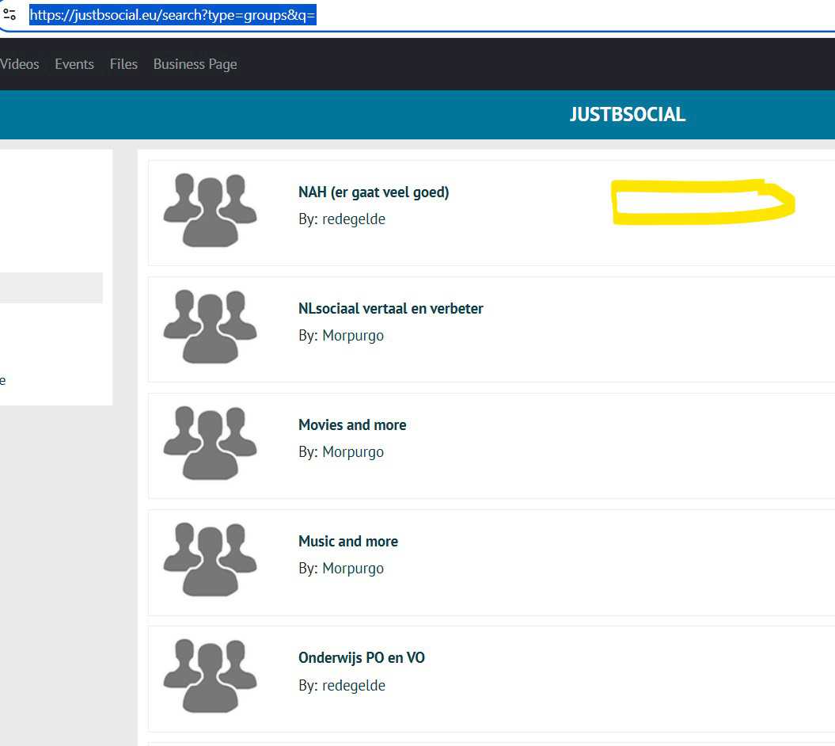Image resolution: width=835 pixels, height=746 pixels.
Task: Open NLsociaal vertaal en verbeter group
Action: coord(391,309)
